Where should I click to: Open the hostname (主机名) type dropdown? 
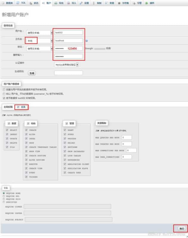(39, 40)
